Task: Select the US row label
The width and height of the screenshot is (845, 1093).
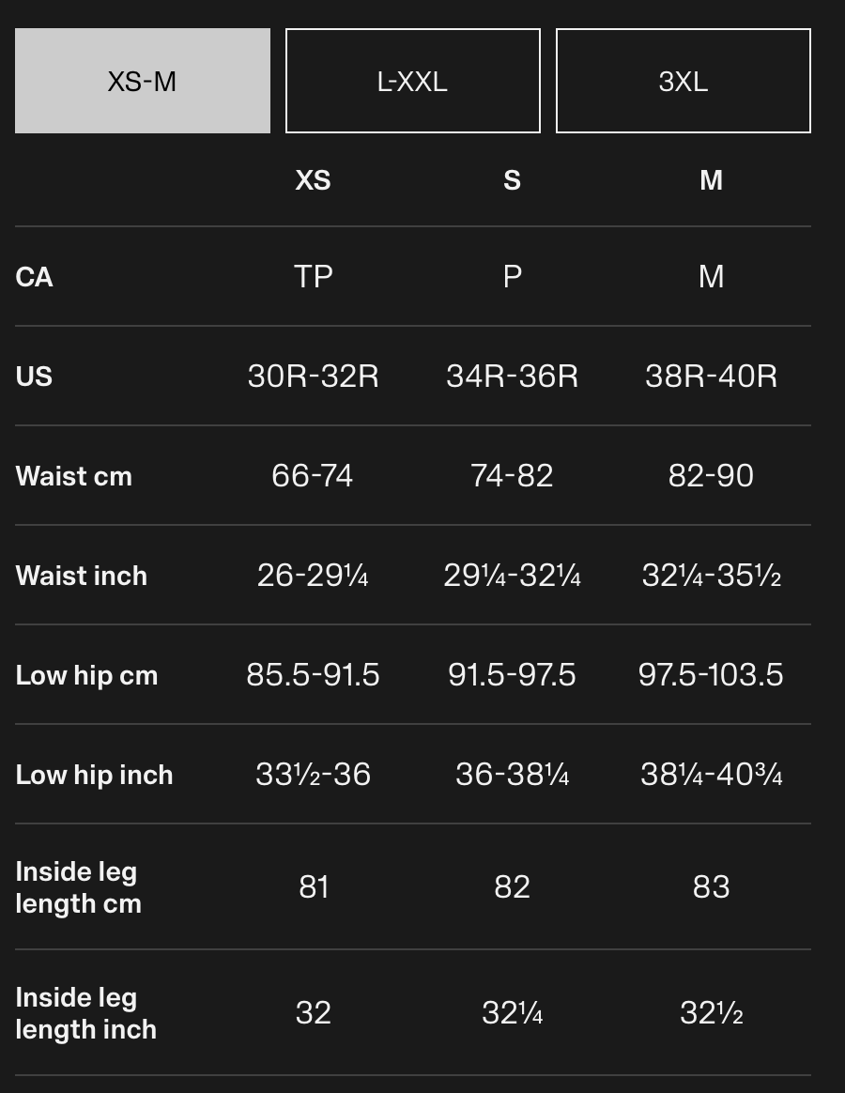Action: click(x=34, y=377)
